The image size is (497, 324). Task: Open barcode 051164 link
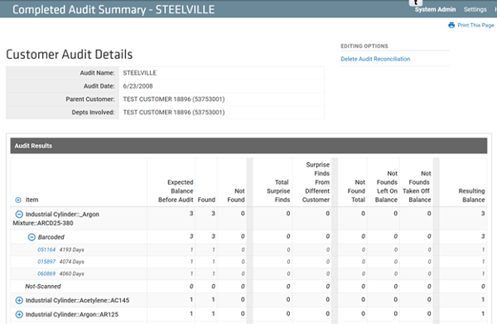[x=46, y=249]
